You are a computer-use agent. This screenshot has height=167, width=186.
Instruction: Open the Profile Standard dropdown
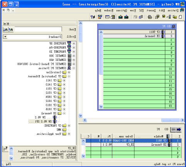click(5, 37)
